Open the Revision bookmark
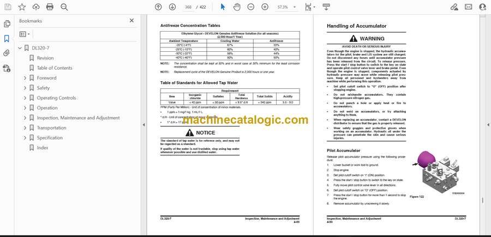Image resolution: width=491 pixels, height=237 pixels. tap(45, 58)
